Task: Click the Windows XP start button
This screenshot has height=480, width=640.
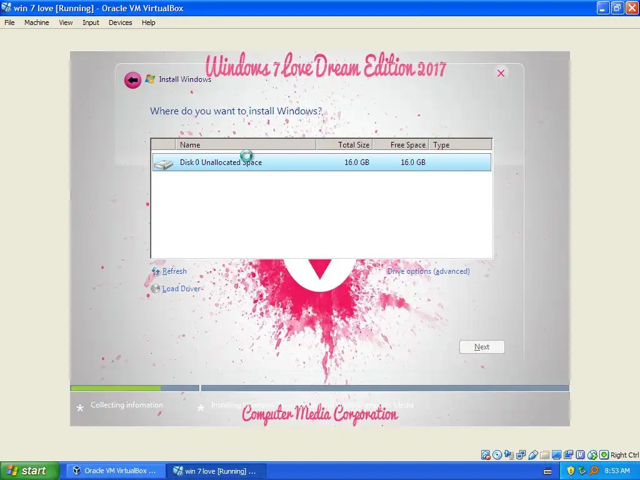Action: point(29,471)
